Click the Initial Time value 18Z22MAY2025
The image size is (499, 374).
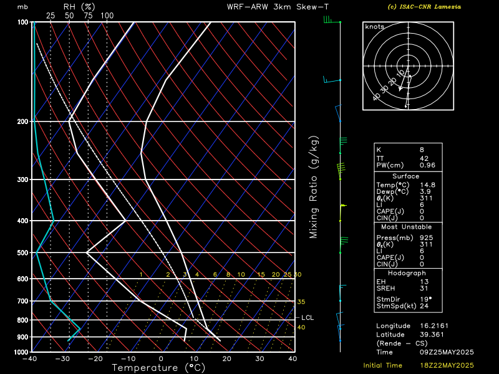(x=447, y=365)
